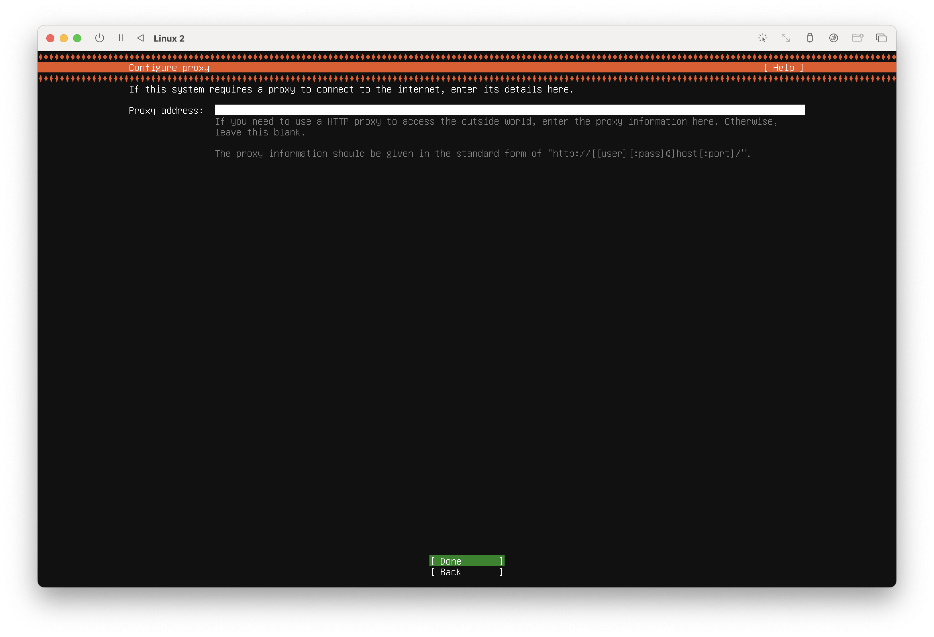Image resolution: width=934 pixels, height=637 pixels.
Task: Go back using the Back button
Action: coord(467,572)
